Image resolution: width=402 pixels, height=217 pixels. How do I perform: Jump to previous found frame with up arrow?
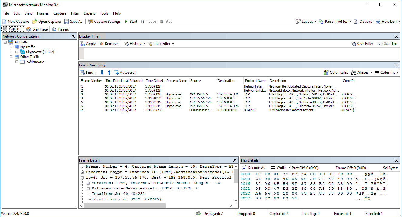[109, 72]
